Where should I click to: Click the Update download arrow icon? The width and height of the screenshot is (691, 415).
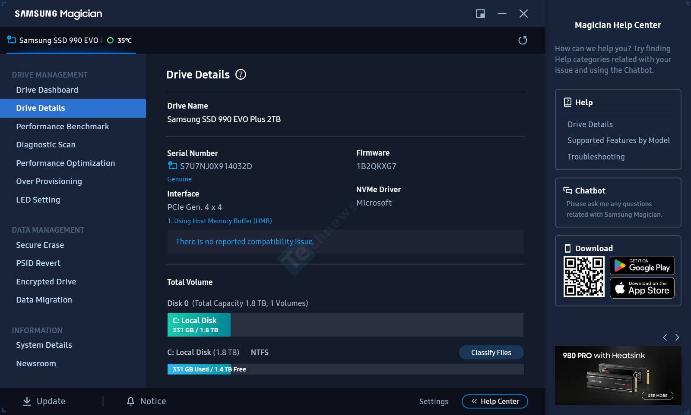(x=27, y=401)
